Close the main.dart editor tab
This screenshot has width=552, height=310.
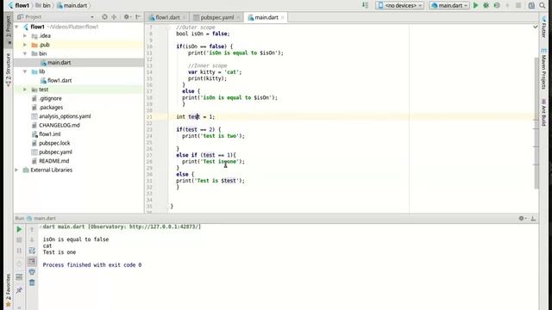[283, 17]
